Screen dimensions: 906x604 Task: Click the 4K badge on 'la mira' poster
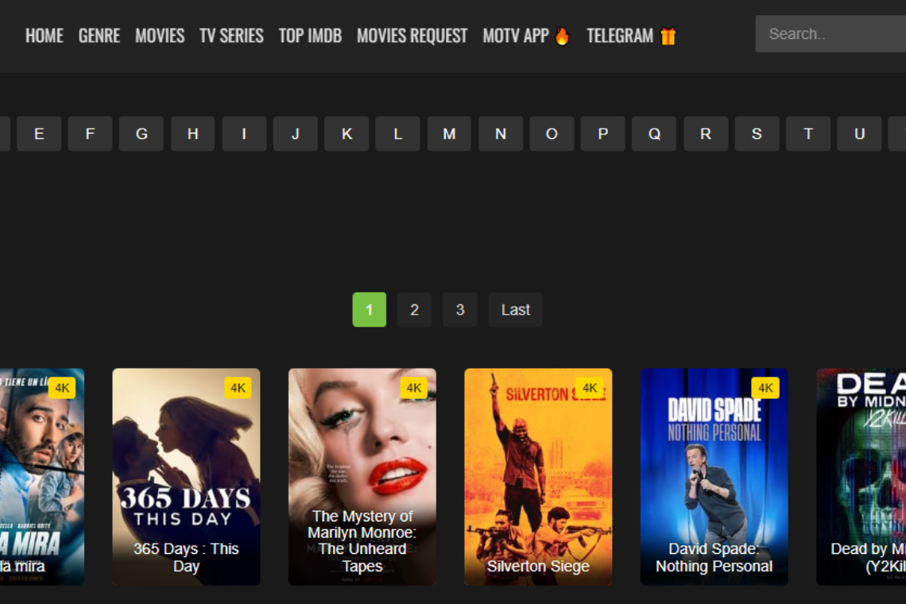click(62, 388)
